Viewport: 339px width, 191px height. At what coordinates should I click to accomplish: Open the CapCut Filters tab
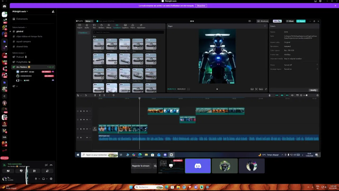[133, 26]
